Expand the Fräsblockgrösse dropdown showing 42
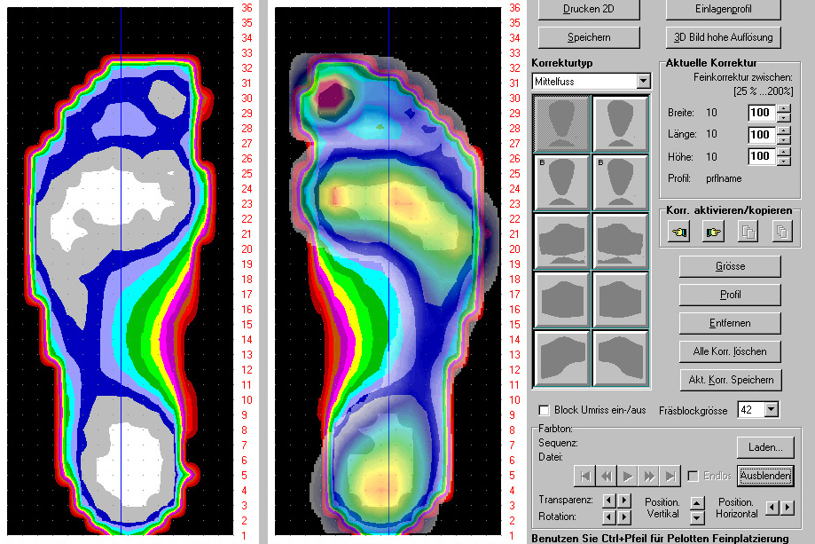815x544 pixels. [x=771, y=409]
